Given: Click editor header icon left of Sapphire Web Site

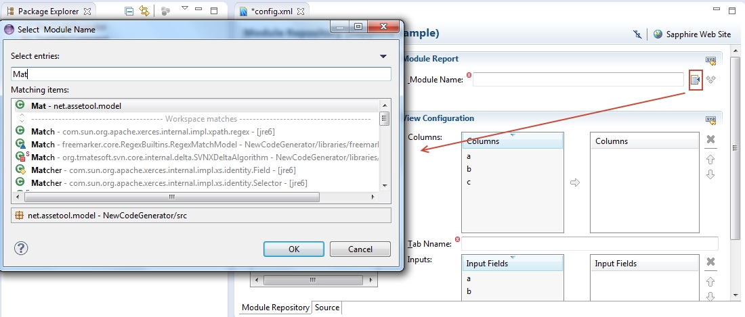Looking at the screenshot, I should pos(637,34).
